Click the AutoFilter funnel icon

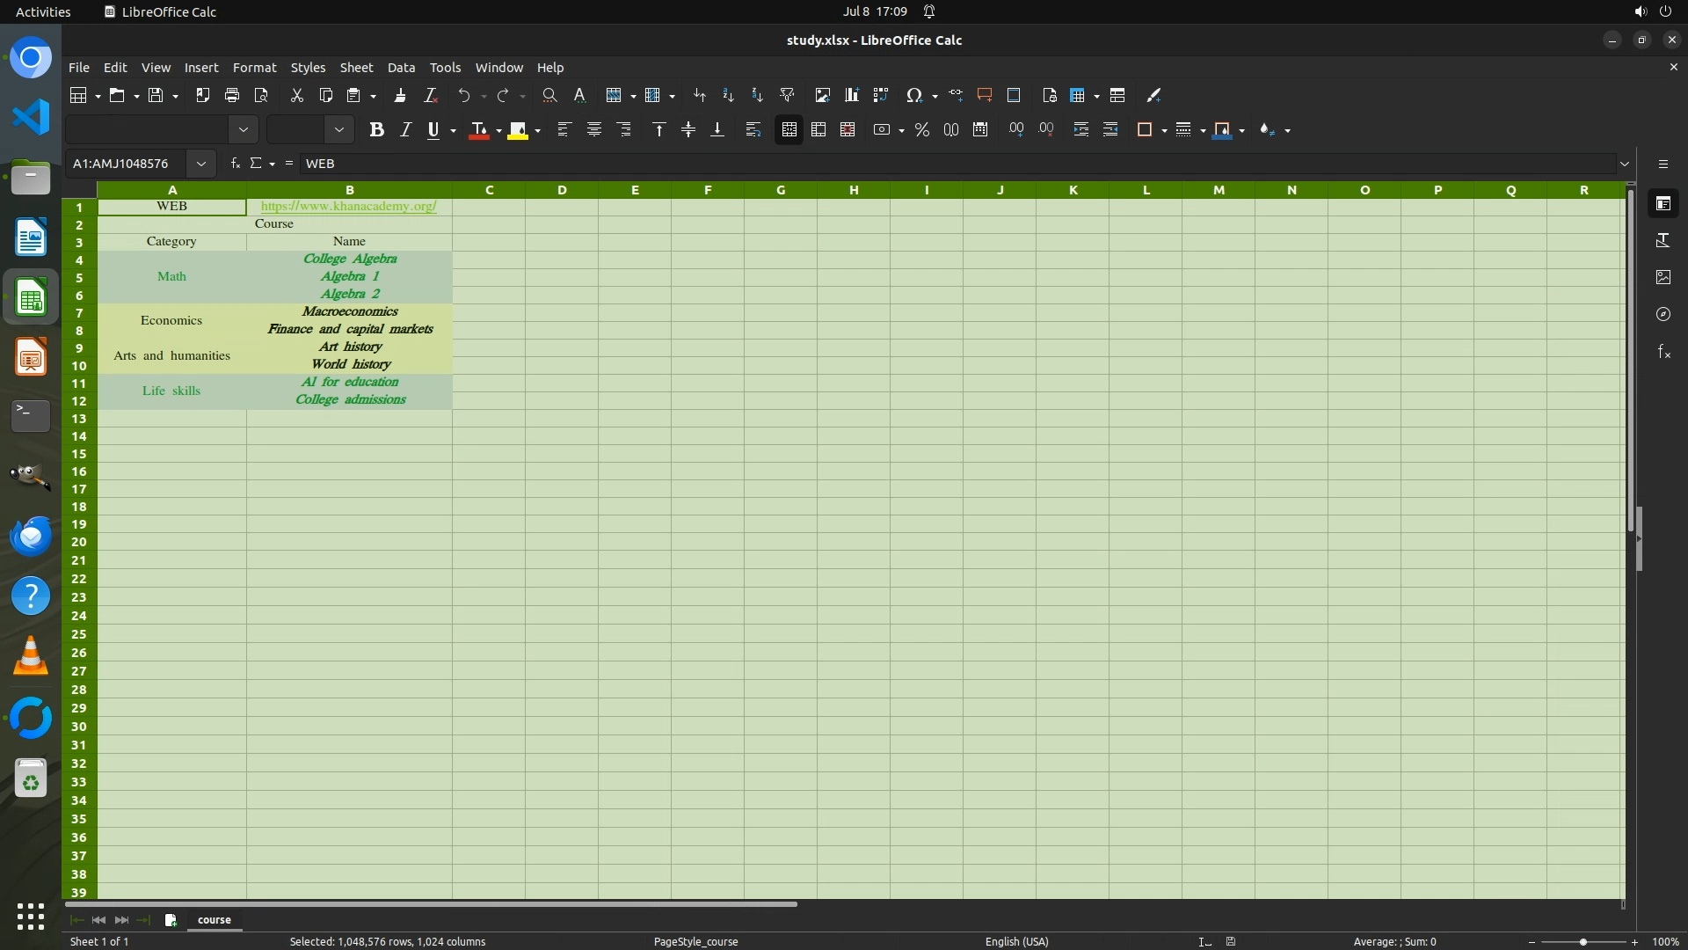pyautogui.click(x=787, y=95)
